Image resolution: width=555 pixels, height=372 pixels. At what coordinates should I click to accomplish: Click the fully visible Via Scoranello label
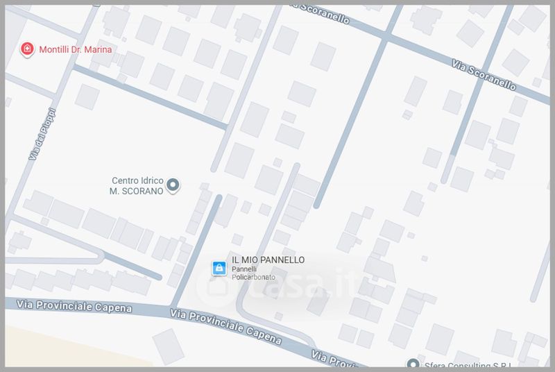click(x=484, y=75)
